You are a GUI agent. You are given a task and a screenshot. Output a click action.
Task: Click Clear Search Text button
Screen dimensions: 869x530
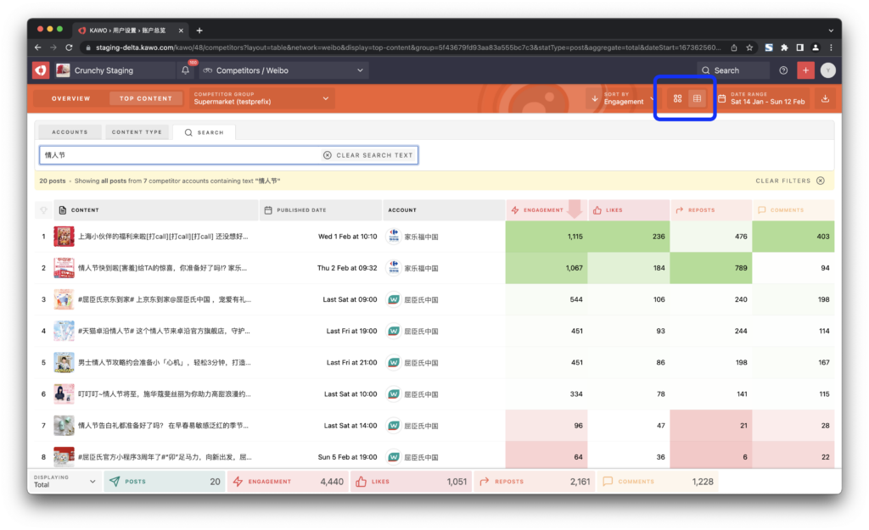368,155
